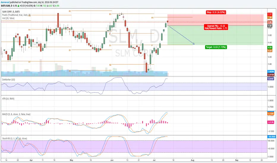Click the O:7.00 open value in header
The height and width of the screenshot is (163, 277).
coord(37,6)
